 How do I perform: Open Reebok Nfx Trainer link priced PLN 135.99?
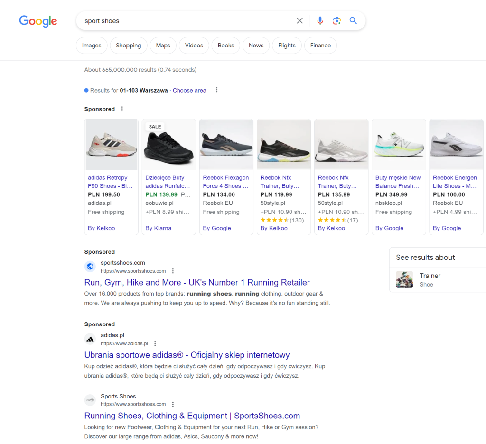(x=337, y=182)
